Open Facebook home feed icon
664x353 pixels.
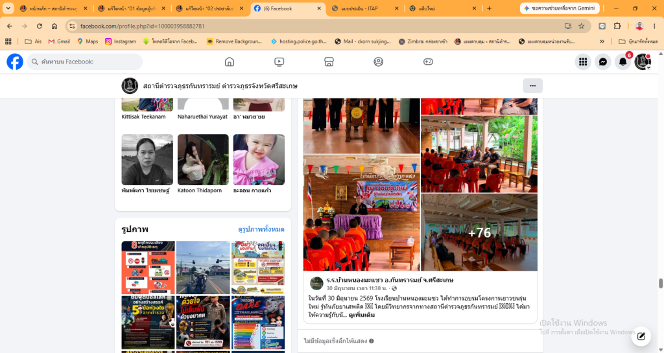pos(229,62)
